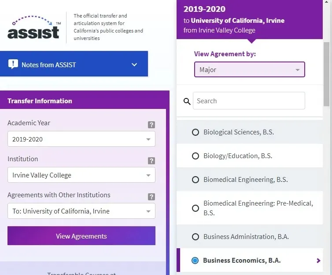Screen dimensions: 332x275
Task: Open the Irvine Valley College institution dropdown
Action: (x=81, y=175)
